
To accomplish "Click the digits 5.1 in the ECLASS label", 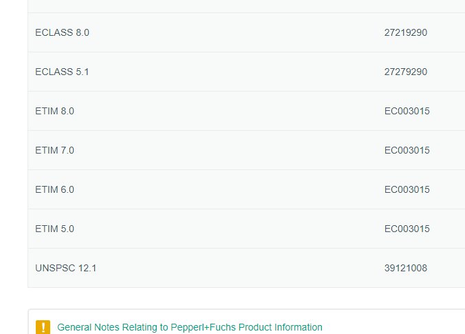I will (82, 72).
